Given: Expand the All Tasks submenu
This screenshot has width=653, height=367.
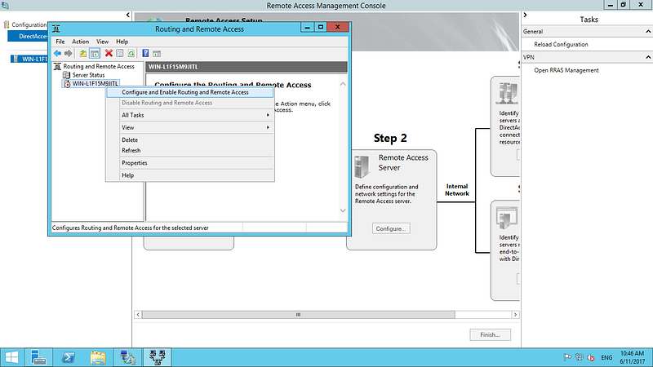Looking at the screenshot, I should coord(190,115).
